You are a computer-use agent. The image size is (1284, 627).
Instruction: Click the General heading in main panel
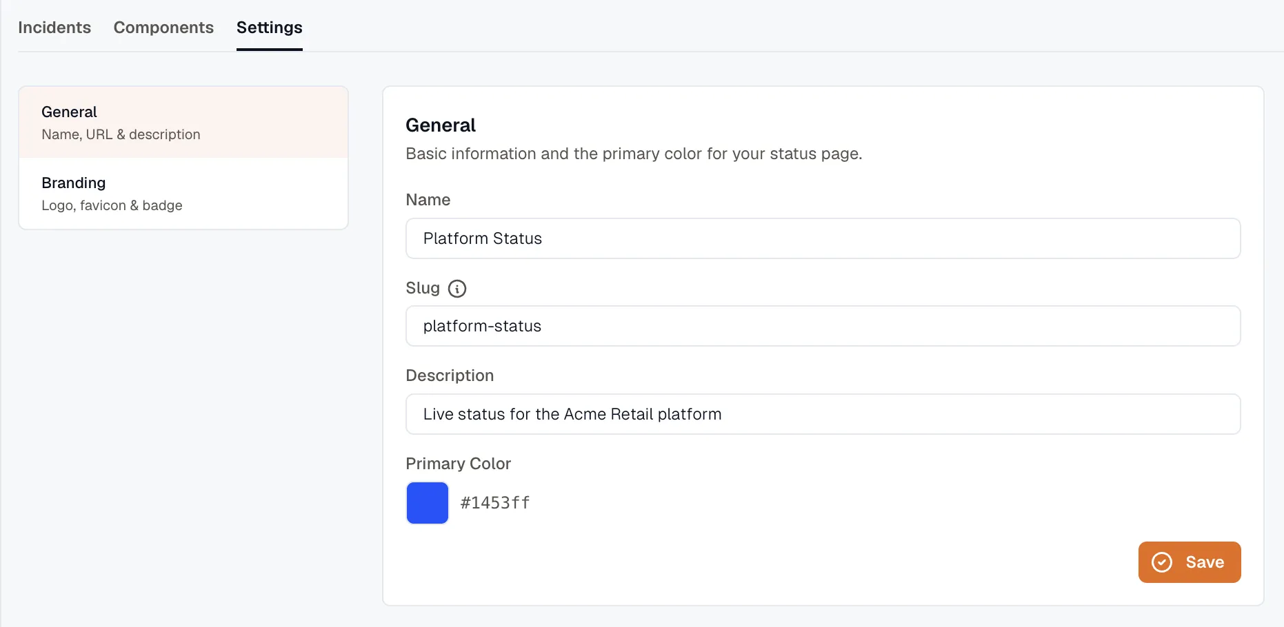click(x=441, y=125)
